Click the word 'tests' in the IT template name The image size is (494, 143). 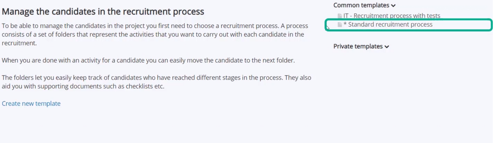[x=433, y=16]
